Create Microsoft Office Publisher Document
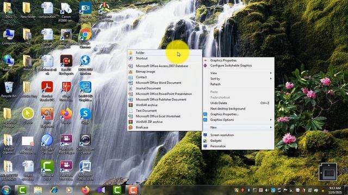The width and height of the screenshot is (348, 195). pos(164,100)
